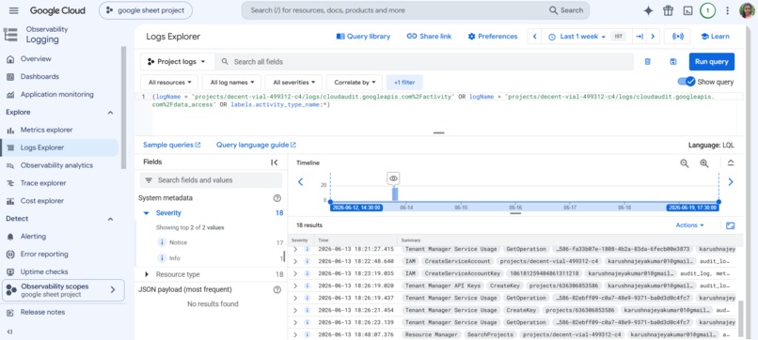Image resolution: width=758 pixels, height=340 pixels.
Task: Filter by Notice severity value
Action: coord(179,242)
